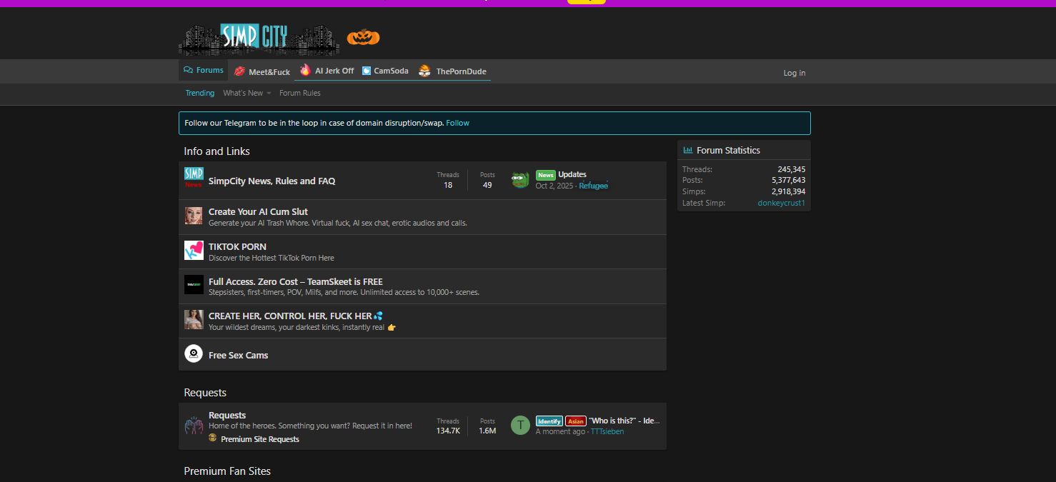The width and height of the screenshot is (1056, 482).
Task: Click the green 'T' user avatar
Action: click(x=520, y=426)
